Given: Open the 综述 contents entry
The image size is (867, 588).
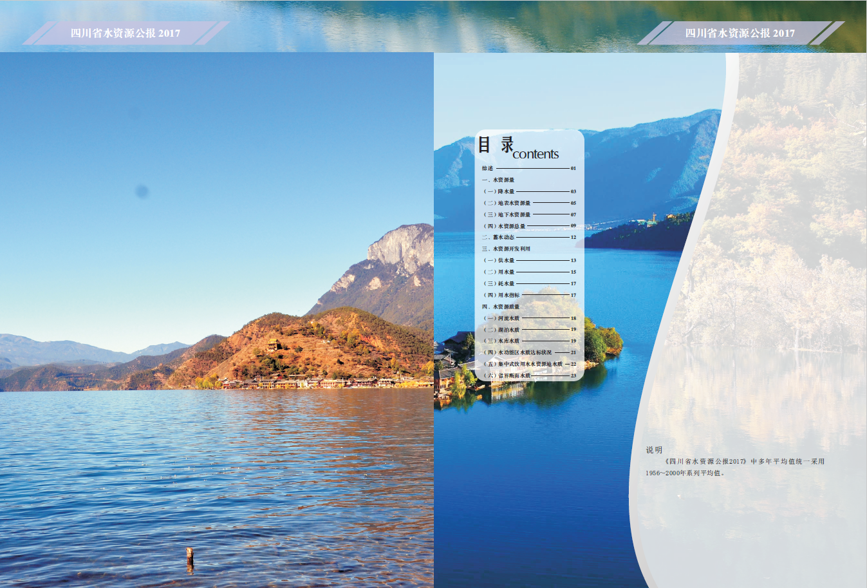Looking at the screenshot, I should pyautogui.click(x=488, y=169).
